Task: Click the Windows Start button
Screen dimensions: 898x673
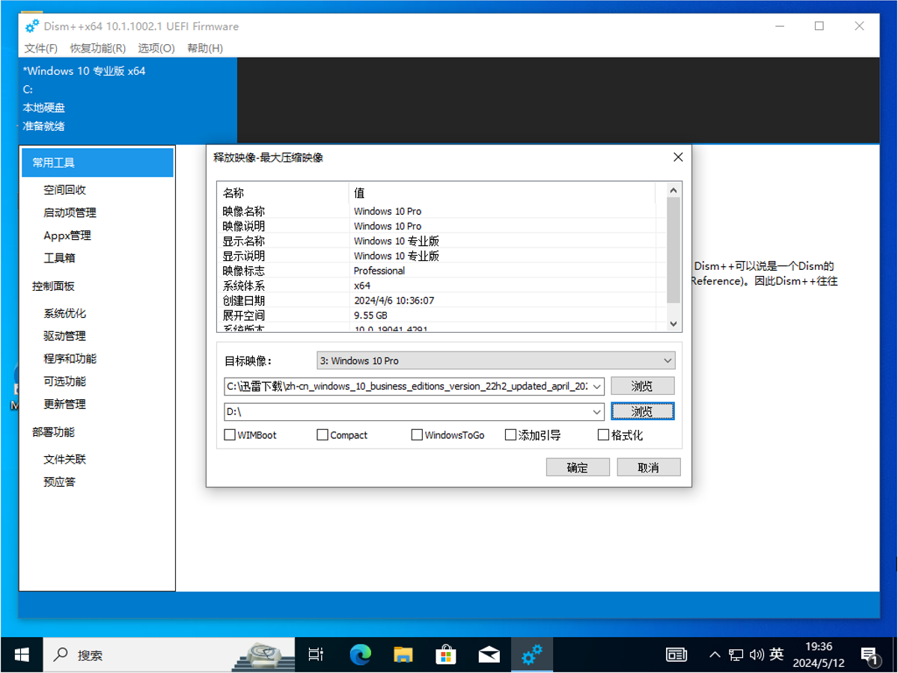Action: [22, 654]
